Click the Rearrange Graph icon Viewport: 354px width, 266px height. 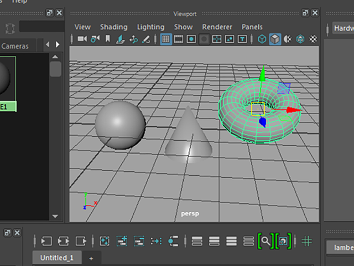156,241
